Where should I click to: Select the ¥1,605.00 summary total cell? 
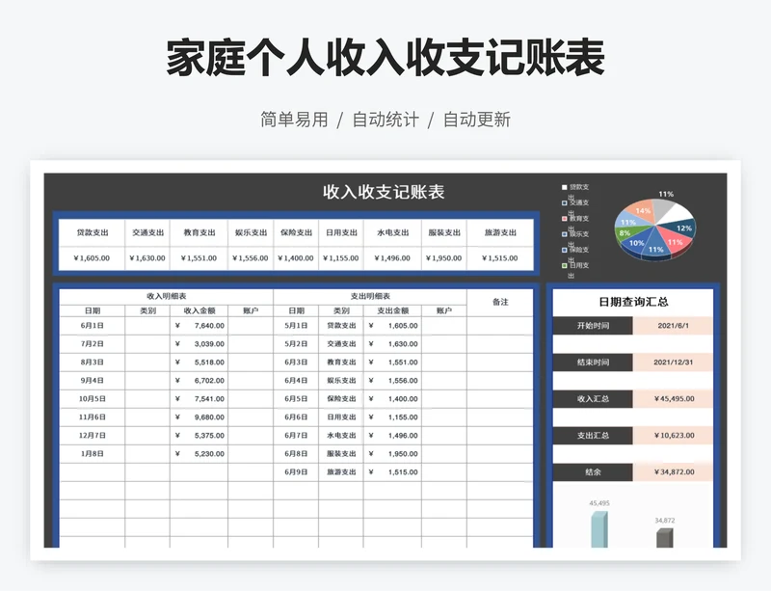[92, 257]
